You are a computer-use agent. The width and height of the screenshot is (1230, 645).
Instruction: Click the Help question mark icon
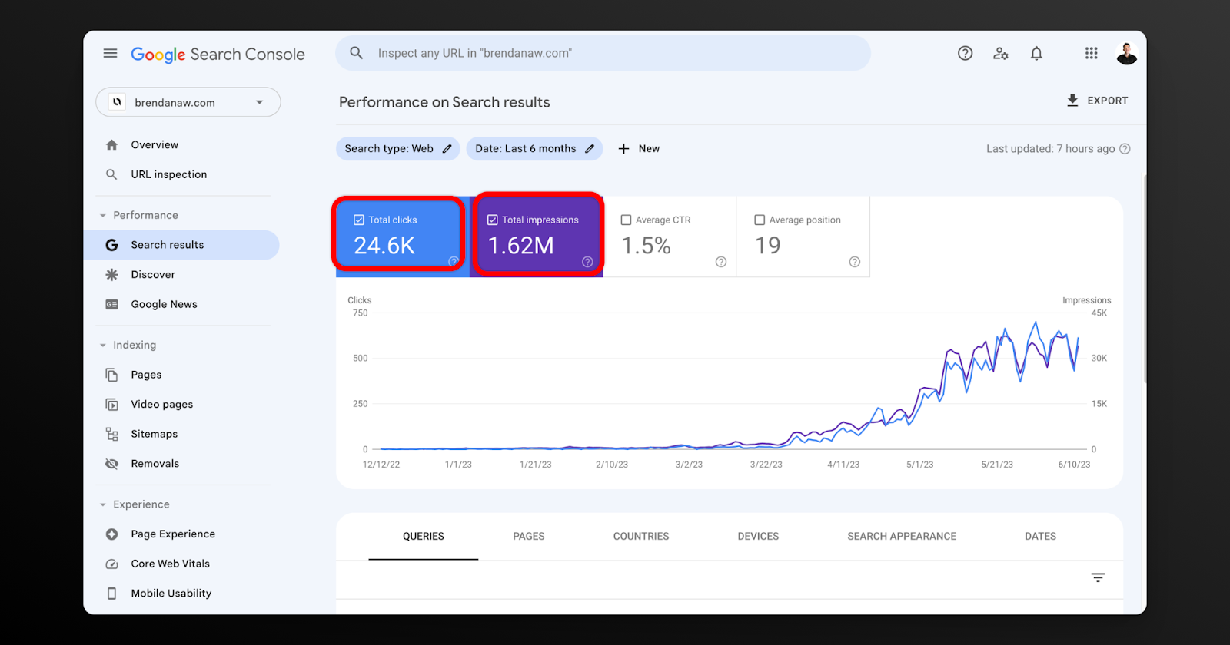point(965,53)
